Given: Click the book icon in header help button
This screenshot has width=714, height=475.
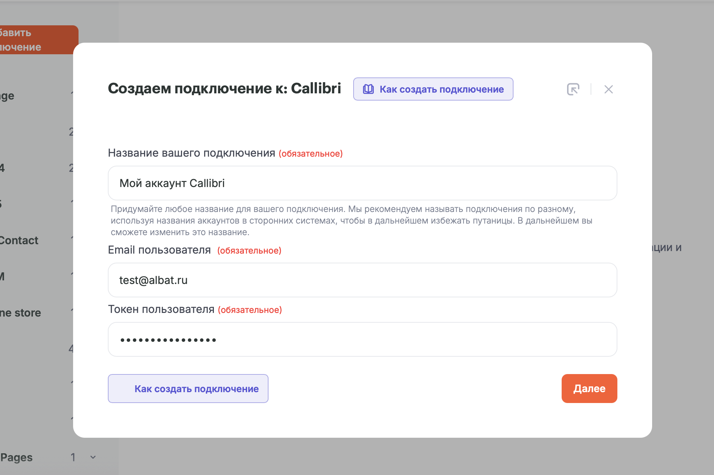Looking at the screenshot, I should (368, 89).
